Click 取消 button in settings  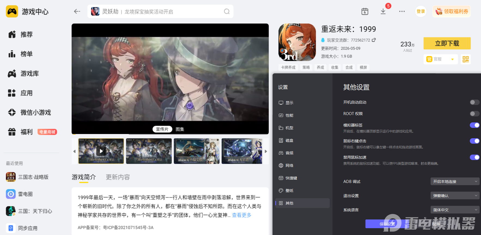click(x=435, y=224)
